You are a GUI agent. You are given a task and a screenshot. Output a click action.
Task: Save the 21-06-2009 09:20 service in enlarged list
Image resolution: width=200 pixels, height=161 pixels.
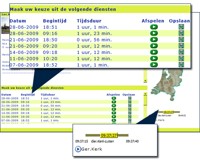pos(181,46)
